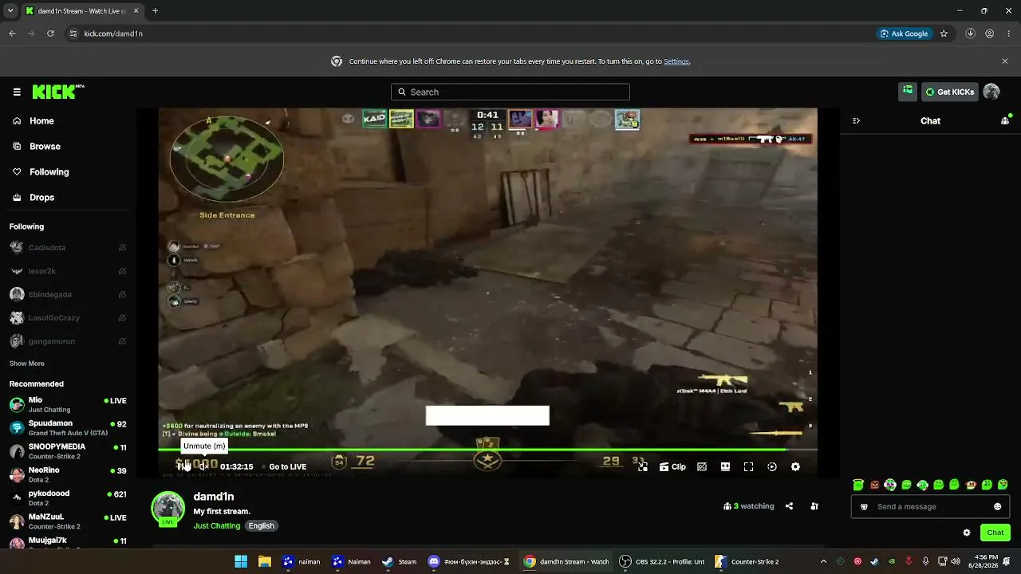Enter fullscreen in the video player
Screen dimensions: 1021x574
pyautogui.click(x=748, y=467)
